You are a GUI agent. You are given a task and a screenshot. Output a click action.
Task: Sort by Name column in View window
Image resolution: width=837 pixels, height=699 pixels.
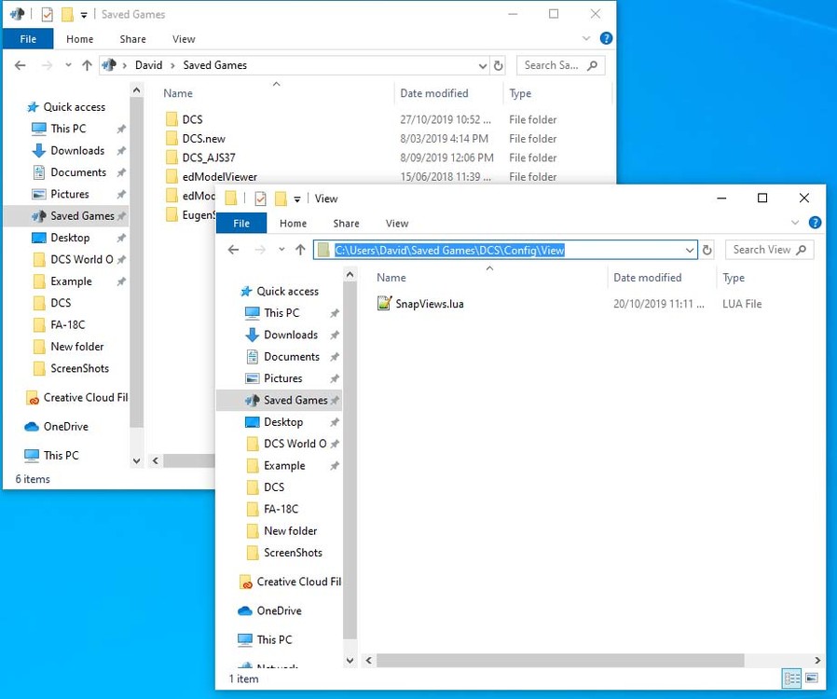click(391, 278)
